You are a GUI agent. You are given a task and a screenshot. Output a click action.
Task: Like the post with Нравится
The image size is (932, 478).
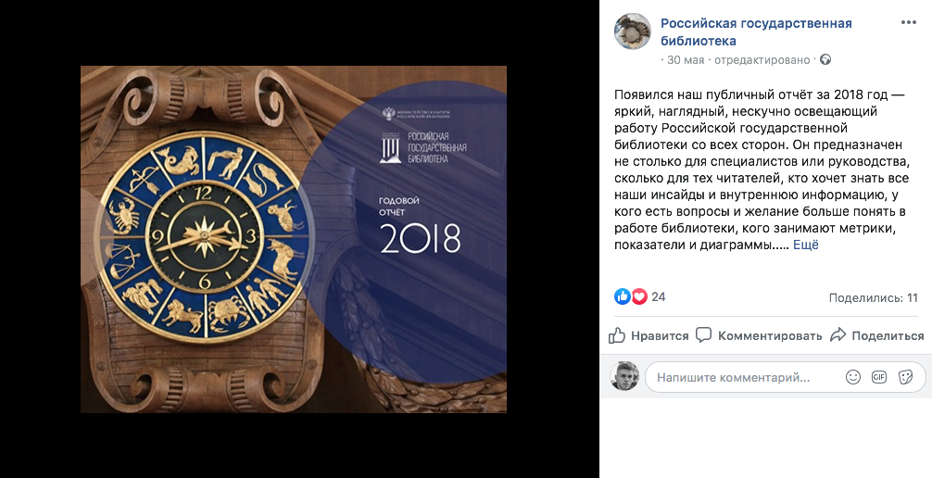[649, 335]
